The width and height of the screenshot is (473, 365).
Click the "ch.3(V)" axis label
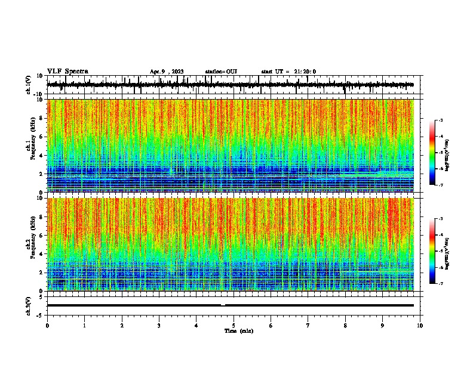(x=29, y=306)
